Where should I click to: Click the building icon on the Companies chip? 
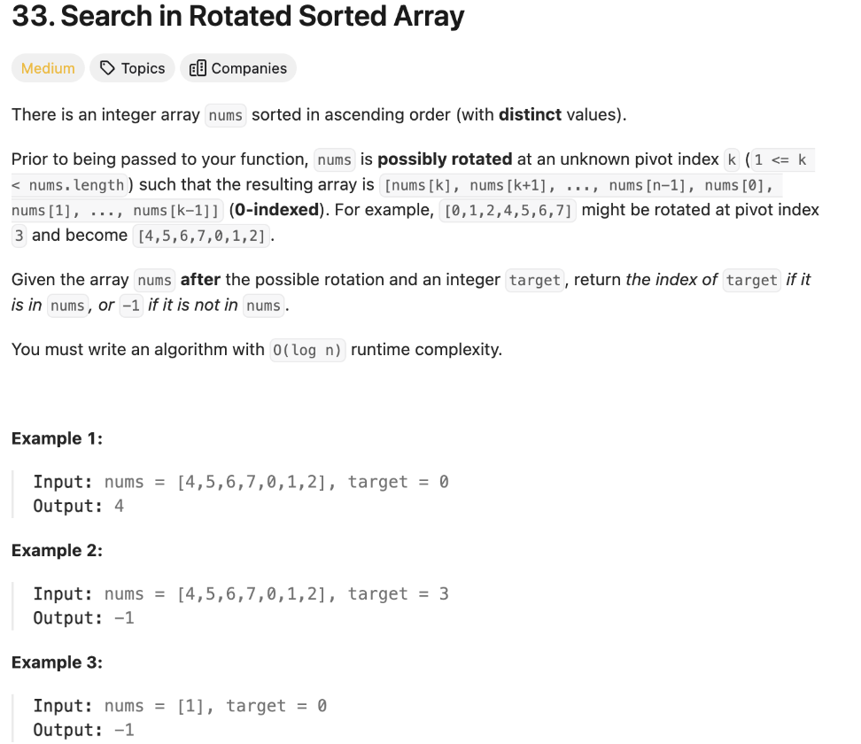pyautogui.click(x=197, y=67)
